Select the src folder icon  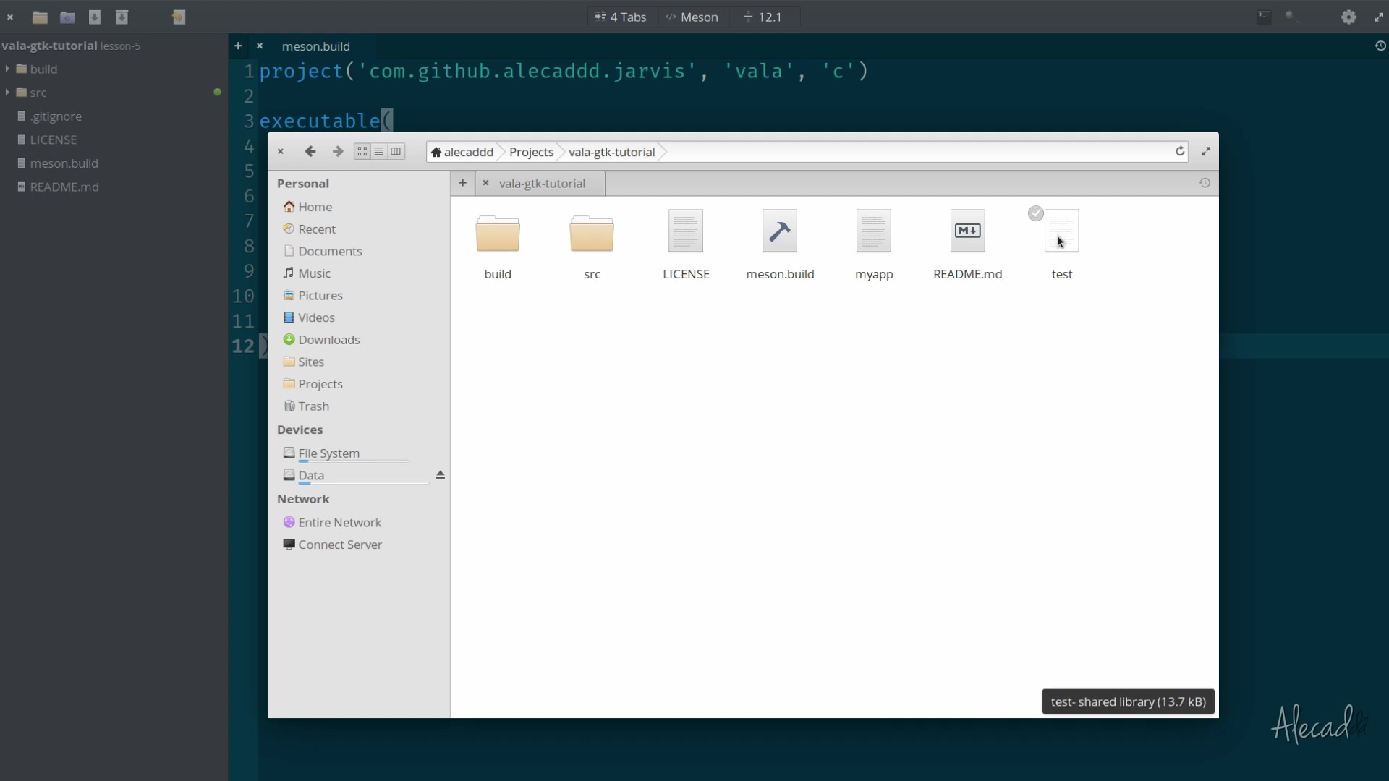tap(592, 233)
